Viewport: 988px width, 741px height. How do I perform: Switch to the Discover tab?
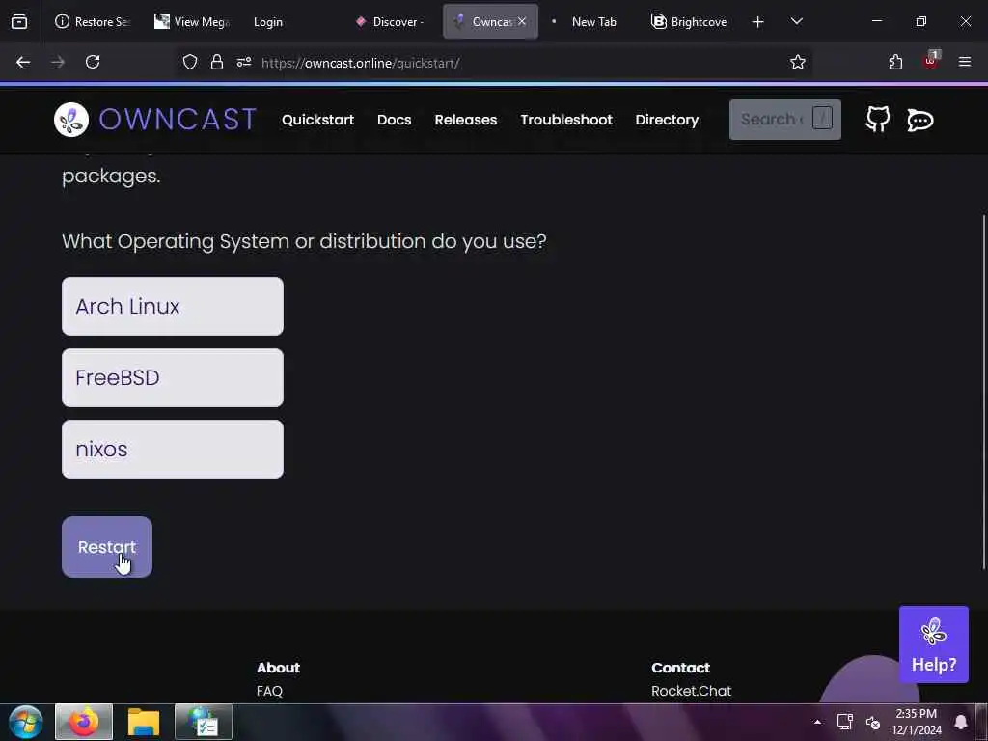[x=391, y=21]
